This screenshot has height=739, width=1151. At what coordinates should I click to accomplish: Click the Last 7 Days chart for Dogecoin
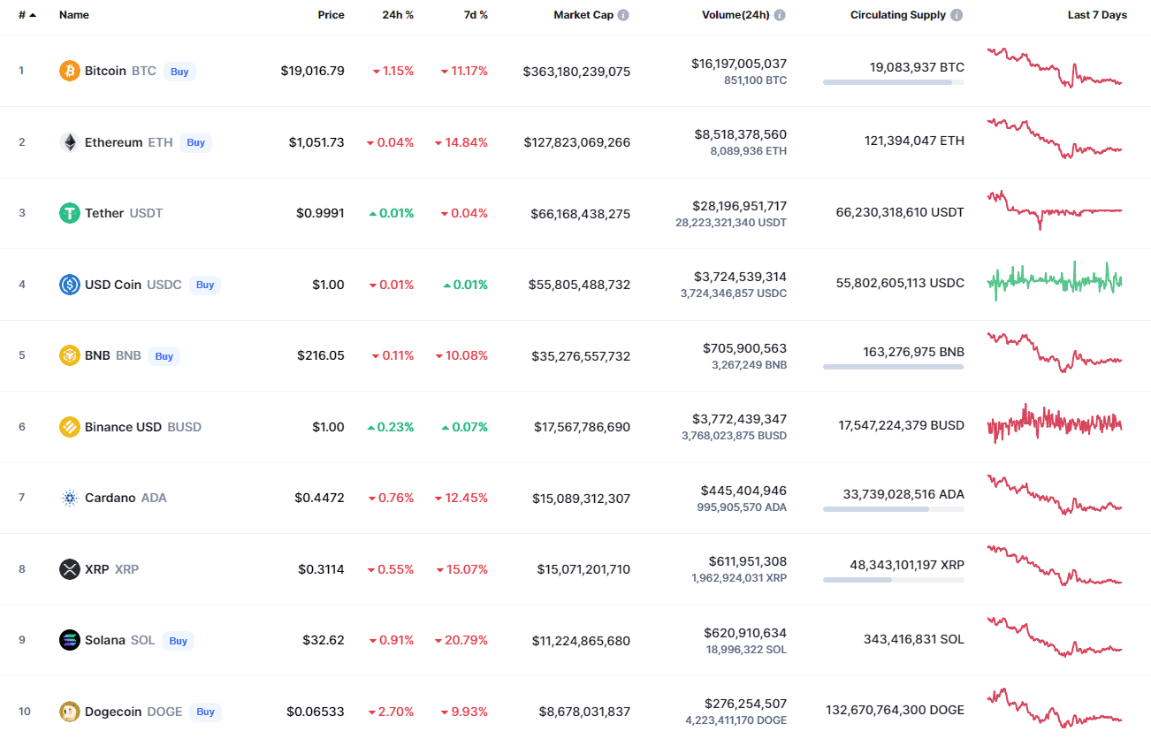pyautogui.click(x=1054, y=709)
